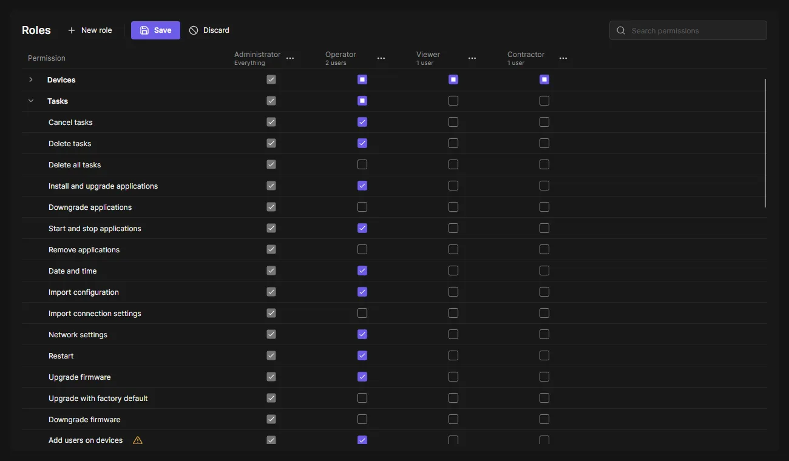Click the Delete all tasks permission label
Viewport: 789px width, 461px height.
pos(75,165)
